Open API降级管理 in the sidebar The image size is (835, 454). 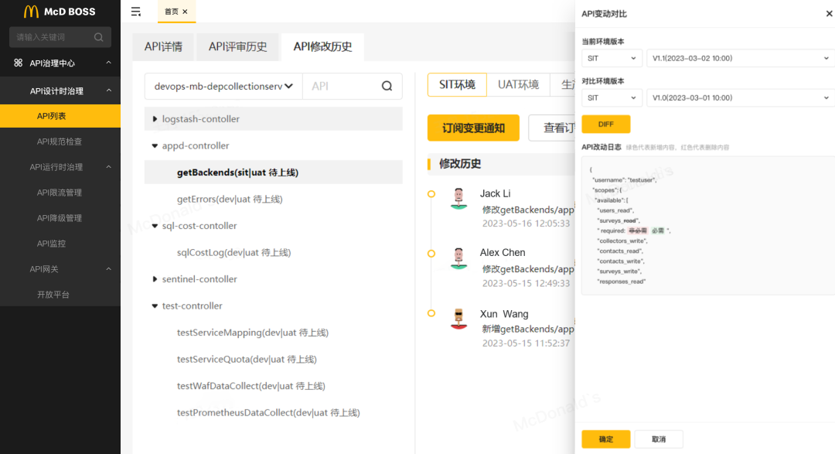pos(60,218)
